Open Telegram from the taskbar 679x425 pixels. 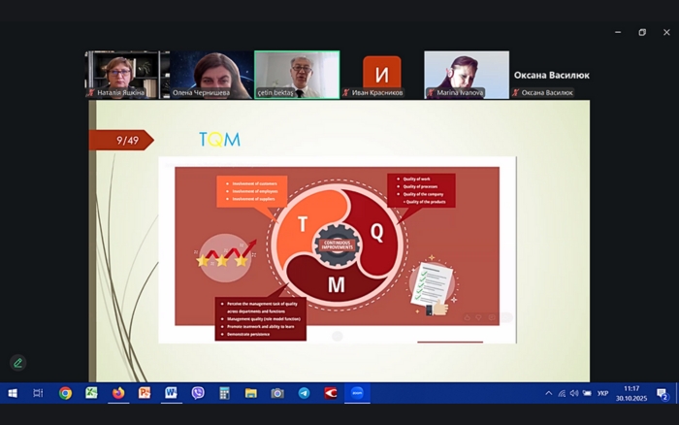304,393
